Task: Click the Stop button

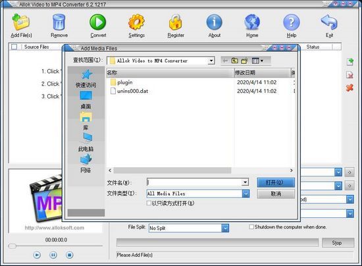Action: (338, 243)
